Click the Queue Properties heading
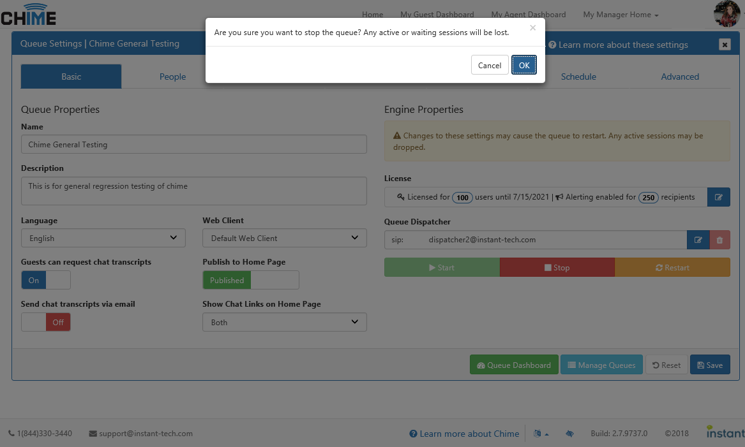The width and height of the screenshot is (745, 447). [x=61, y=109]
